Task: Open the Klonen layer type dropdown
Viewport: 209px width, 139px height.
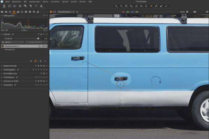Action: click(x=13, y=42)
